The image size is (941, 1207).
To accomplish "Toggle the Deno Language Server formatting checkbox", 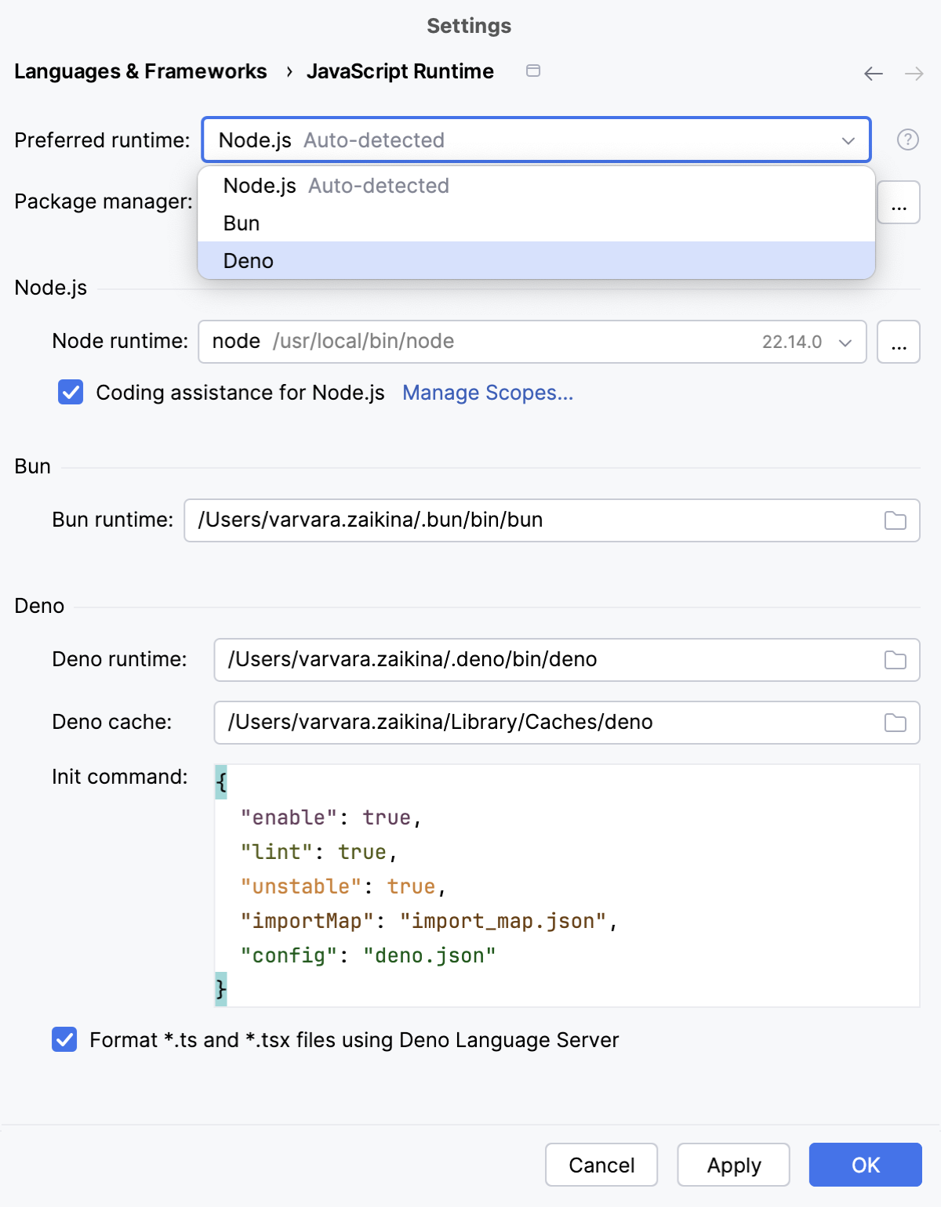I will 64,1040.
